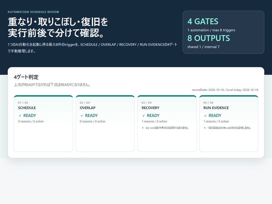The width and height of the screenshot is (272, 204).
Task: Click the '上流がREADYでなければ' subtitle
Action: tap(52, 85)
